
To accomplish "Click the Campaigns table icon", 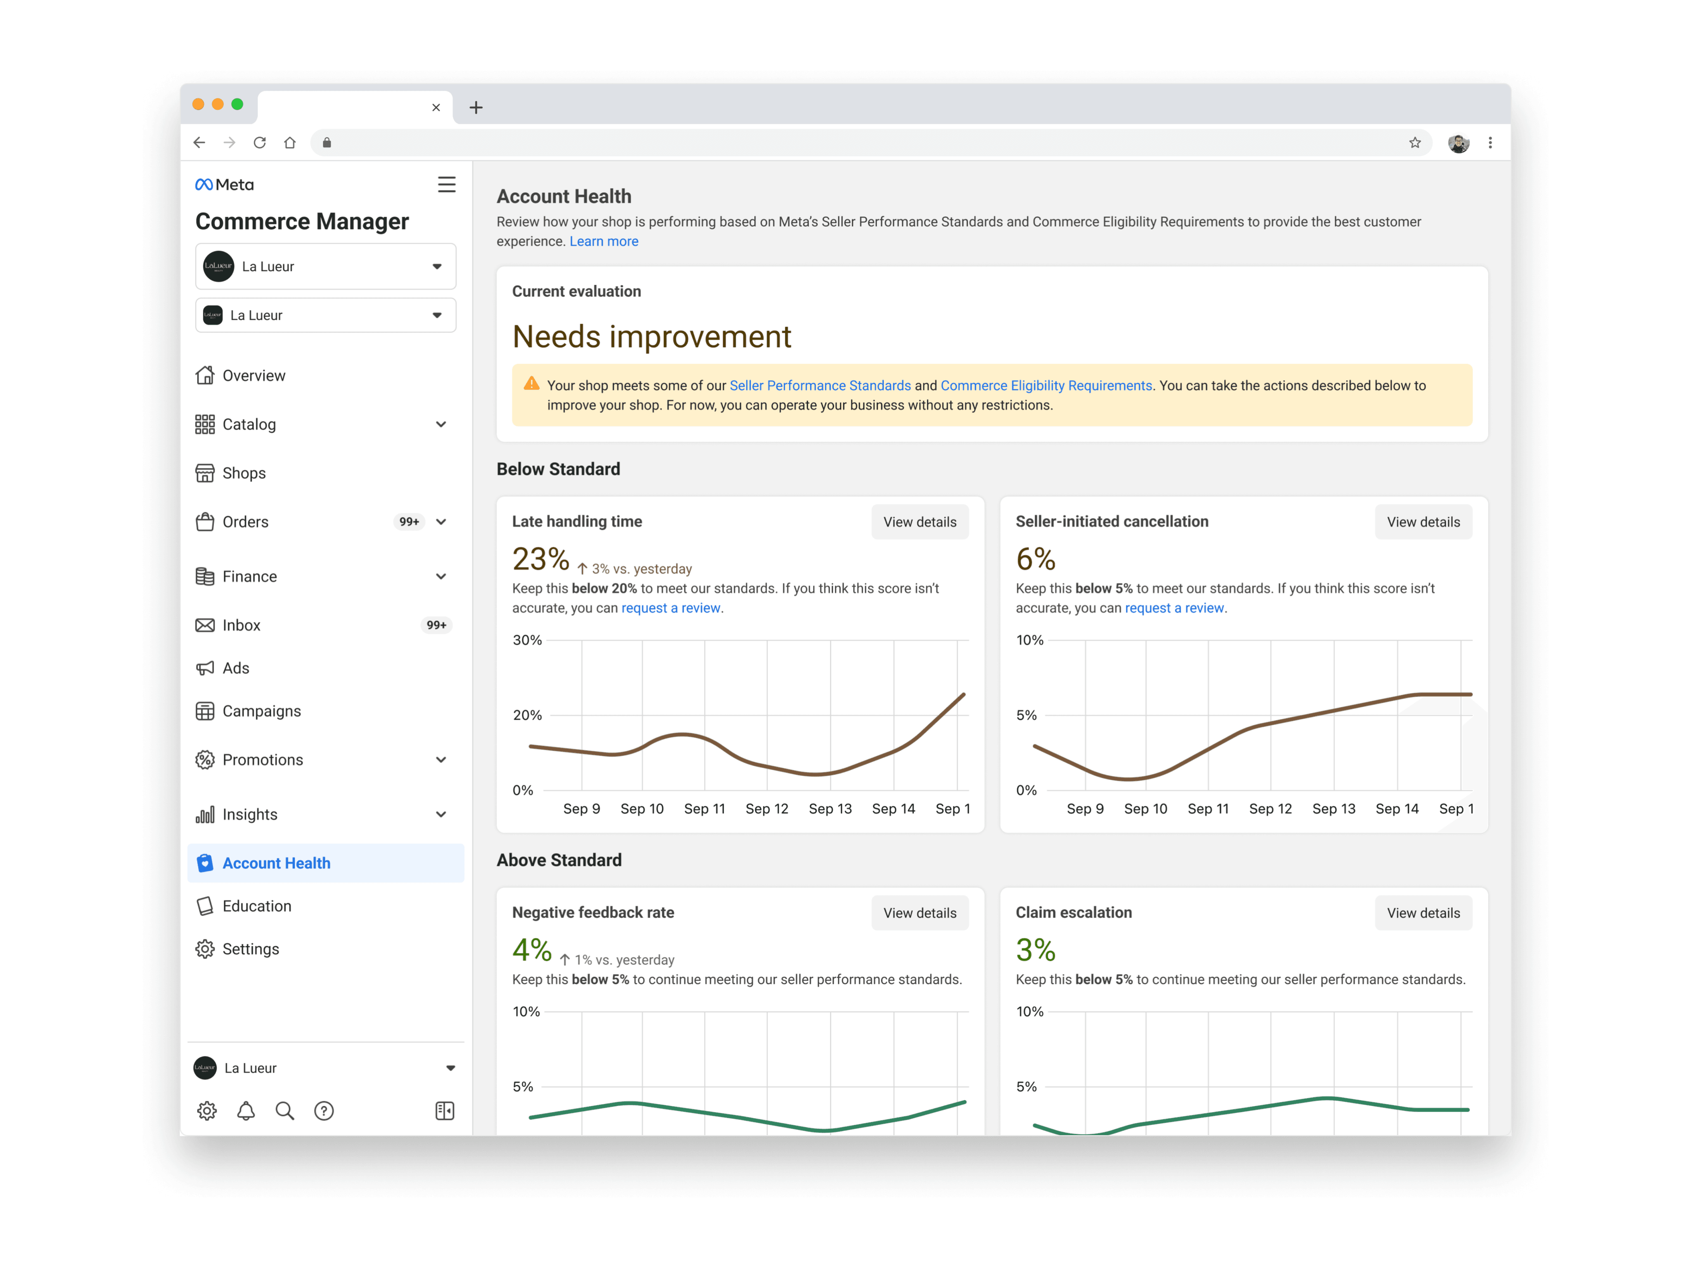I will click(205, 711).
